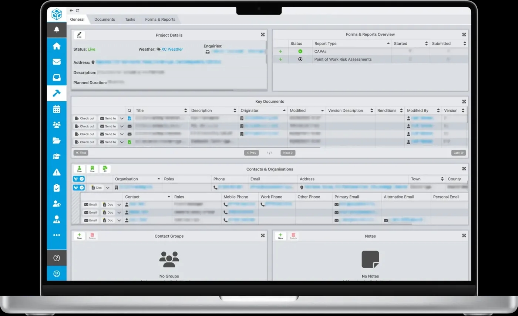Open the graduation cap training icon
Image resolution: width=518 pixels, height=316 pixels.
coord(57,156)
